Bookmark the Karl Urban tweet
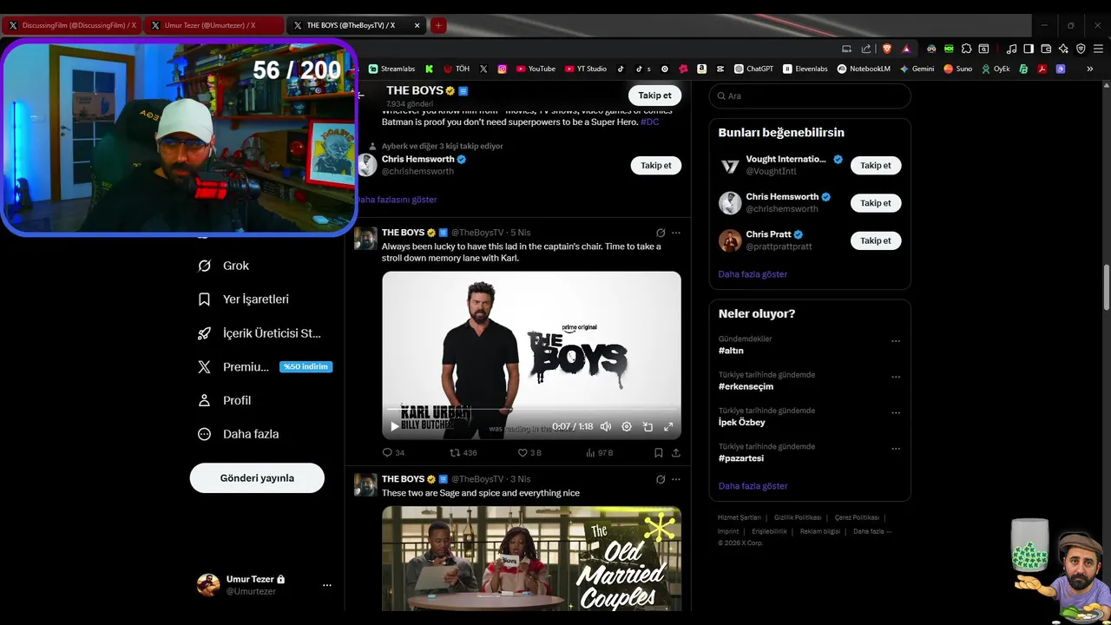Image resolution: width=1111 pixels, height=625 pixels. [659, 452]
